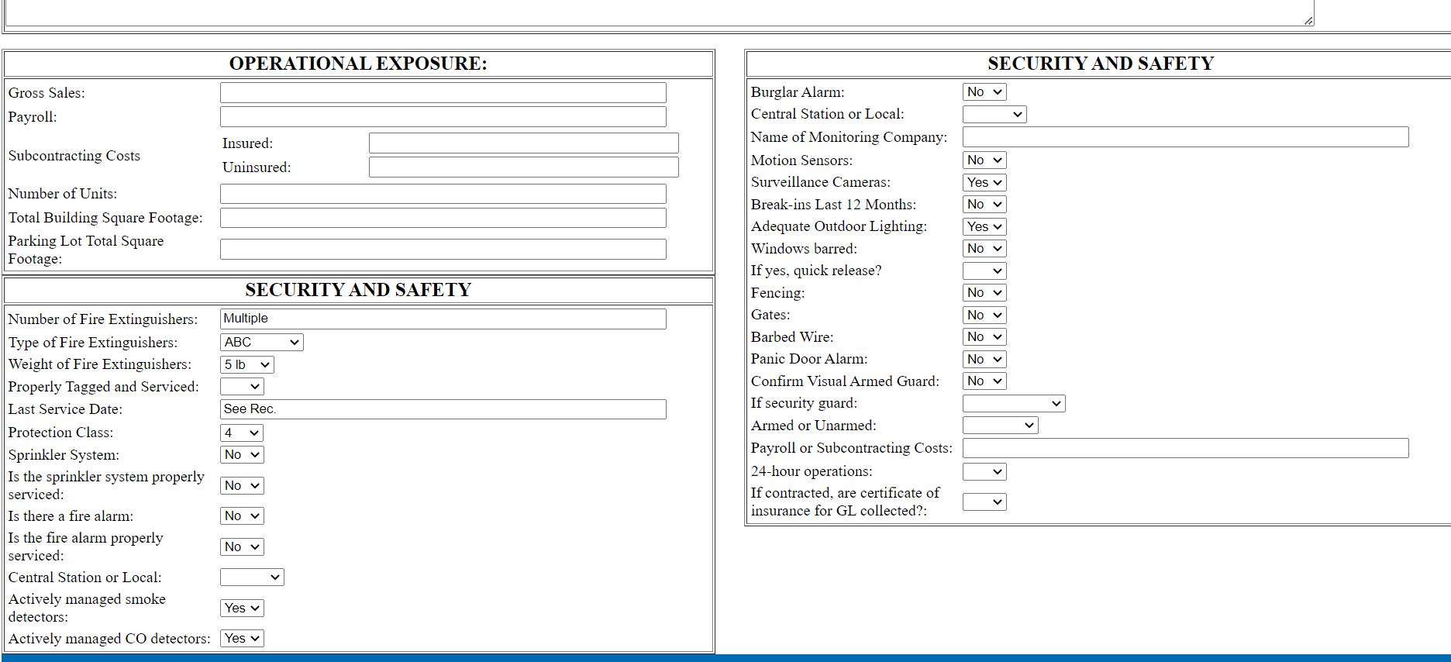Click the 'OPERATIONAL EXPOSURE:' heading
Viewport: 1451px width, 662px height.
point(358,64)
